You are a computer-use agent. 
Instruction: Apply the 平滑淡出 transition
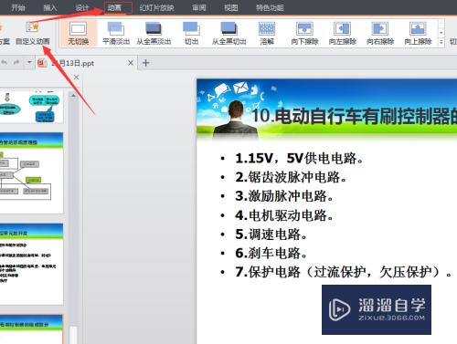coord(116,34)
